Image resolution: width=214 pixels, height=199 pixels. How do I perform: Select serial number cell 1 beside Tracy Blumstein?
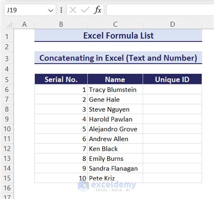coord(61,90)
